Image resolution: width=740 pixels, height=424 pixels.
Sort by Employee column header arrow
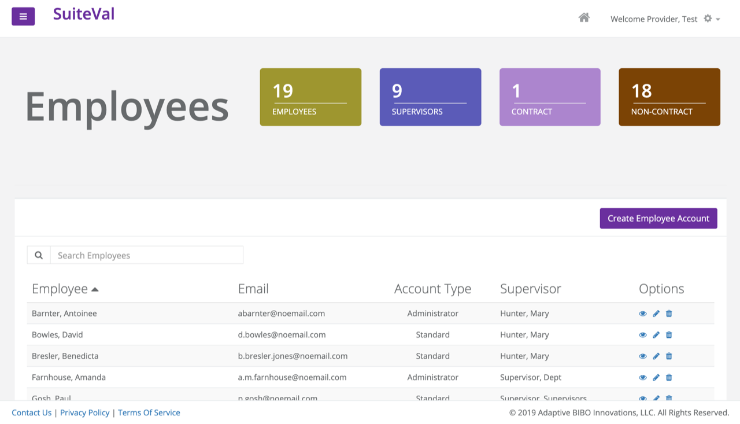click(95, 289)
